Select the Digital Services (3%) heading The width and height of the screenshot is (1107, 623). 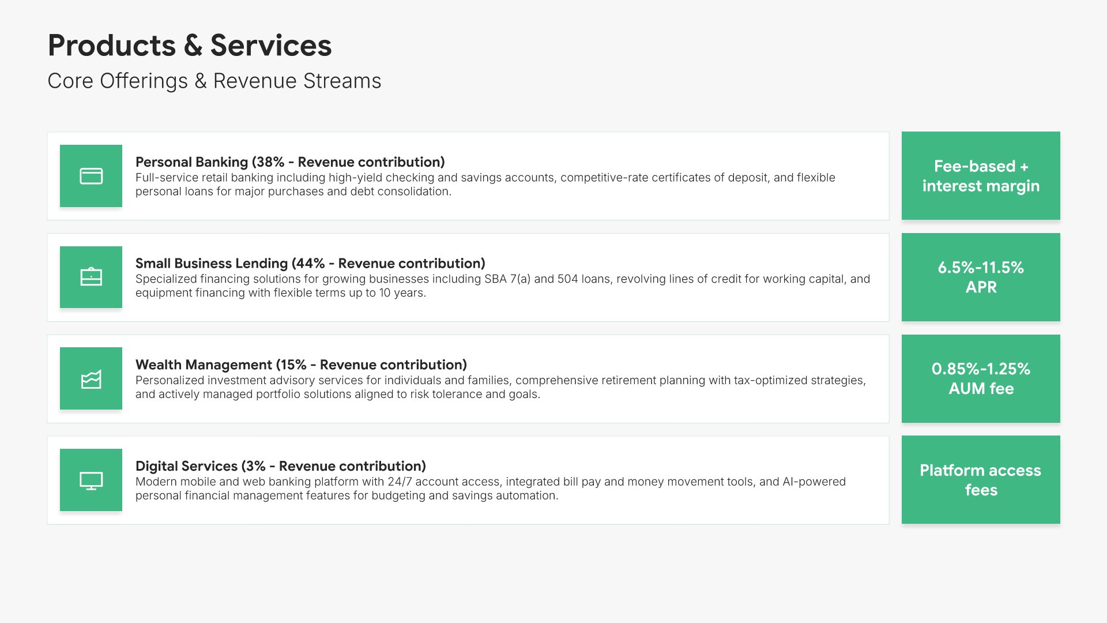pyautogui.click(x=281, y=466)
